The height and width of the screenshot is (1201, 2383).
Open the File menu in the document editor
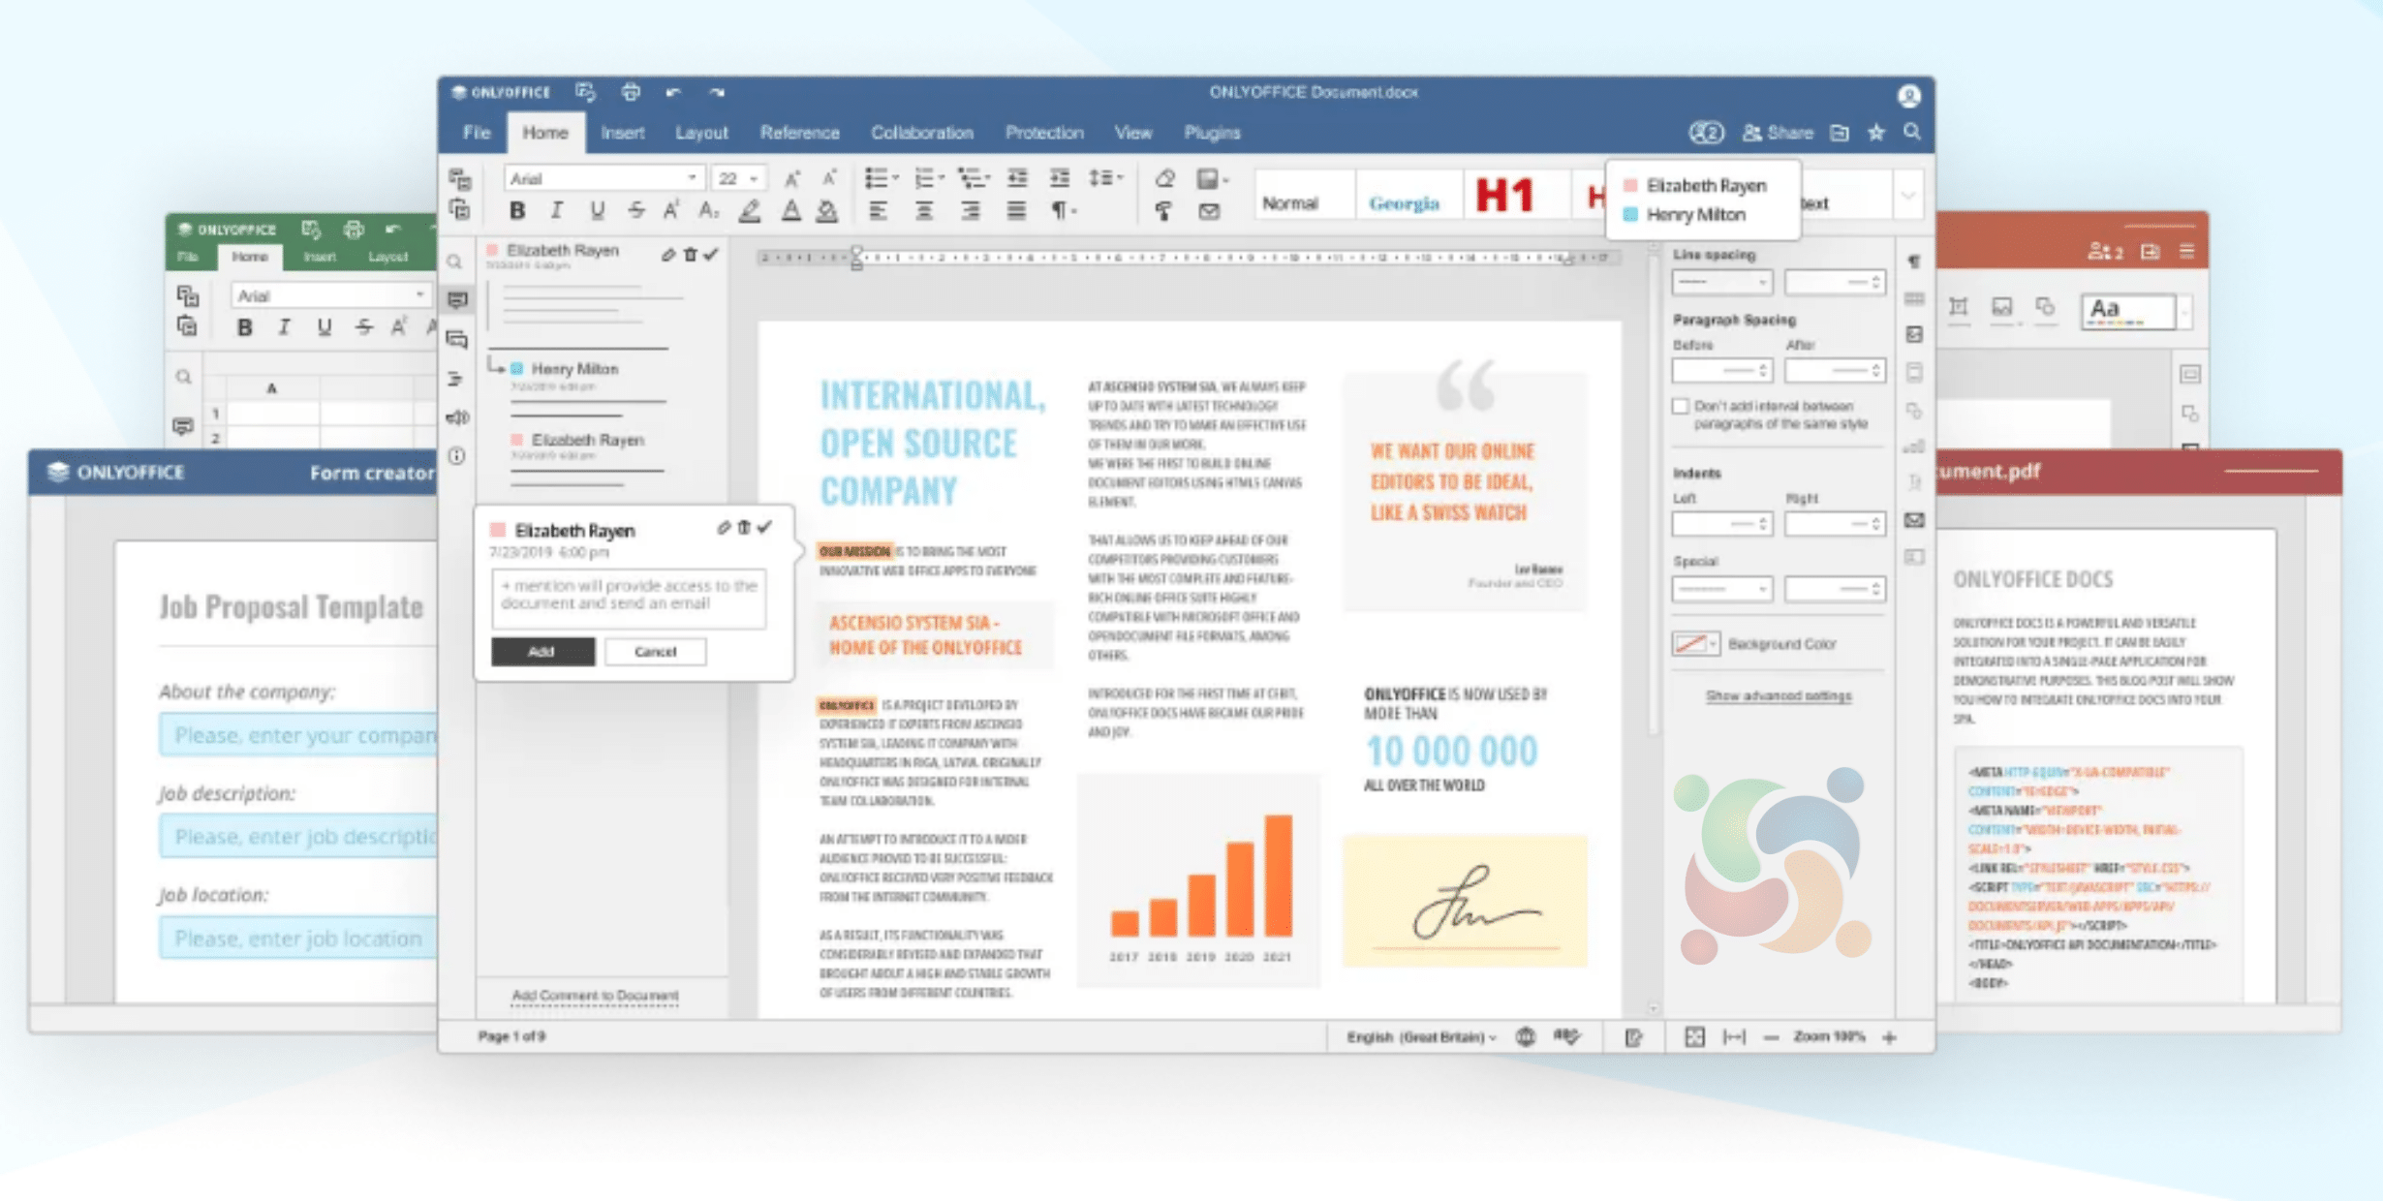coord(476,133)
